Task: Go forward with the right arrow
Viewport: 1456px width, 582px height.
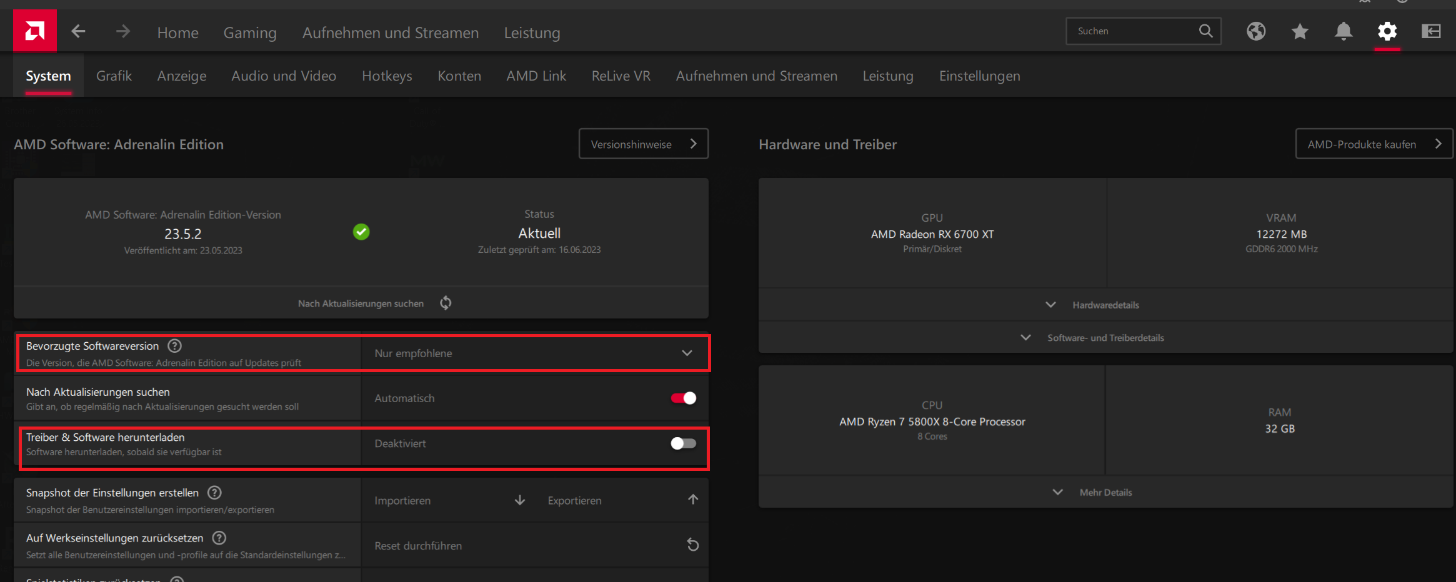Action: tap(123, 31)
